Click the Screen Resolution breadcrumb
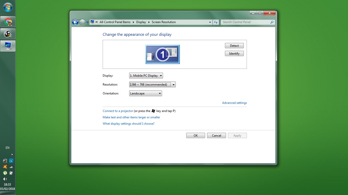Viewport: 348px width, 195px height. tap(164, 22)
